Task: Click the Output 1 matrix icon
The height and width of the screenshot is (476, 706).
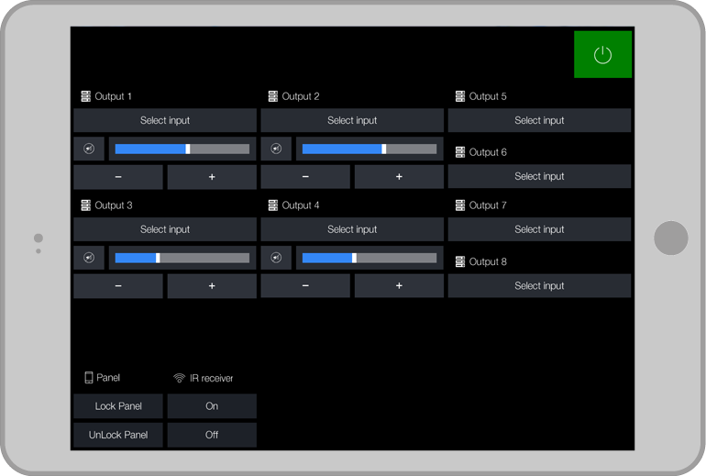Action: tap(86, 96)
